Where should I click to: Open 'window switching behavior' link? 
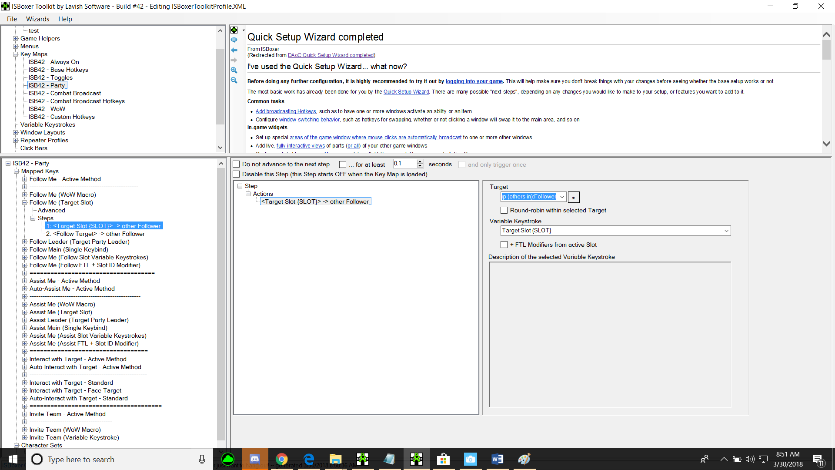[309, 120]
